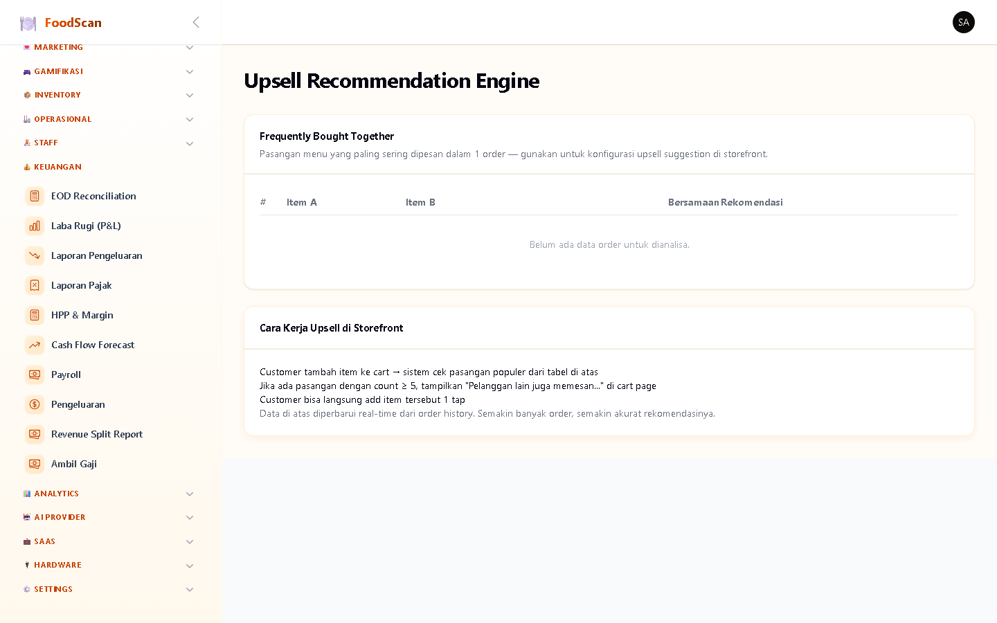
Task: Click the Pengeluaran dollar coin icon
Action: point(35,404)
